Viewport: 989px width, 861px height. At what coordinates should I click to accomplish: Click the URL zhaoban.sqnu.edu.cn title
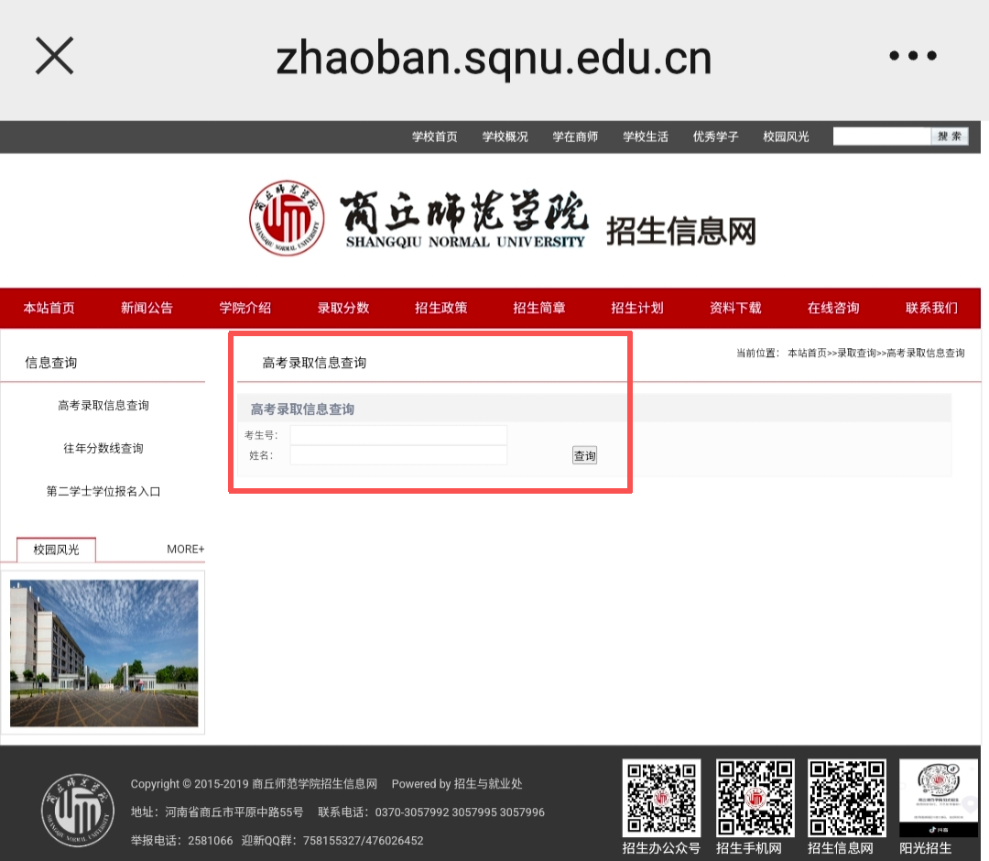click(x=494, y=58)
